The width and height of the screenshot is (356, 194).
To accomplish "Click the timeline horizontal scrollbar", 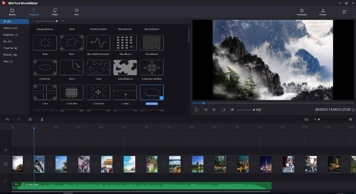I will coord(140,192).
